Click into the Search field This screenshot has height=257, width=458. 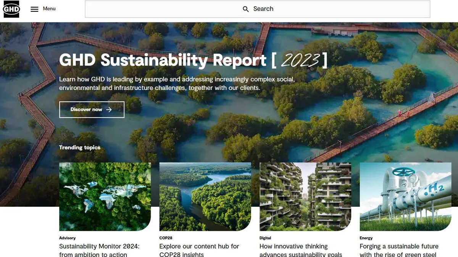click(305, 9)
